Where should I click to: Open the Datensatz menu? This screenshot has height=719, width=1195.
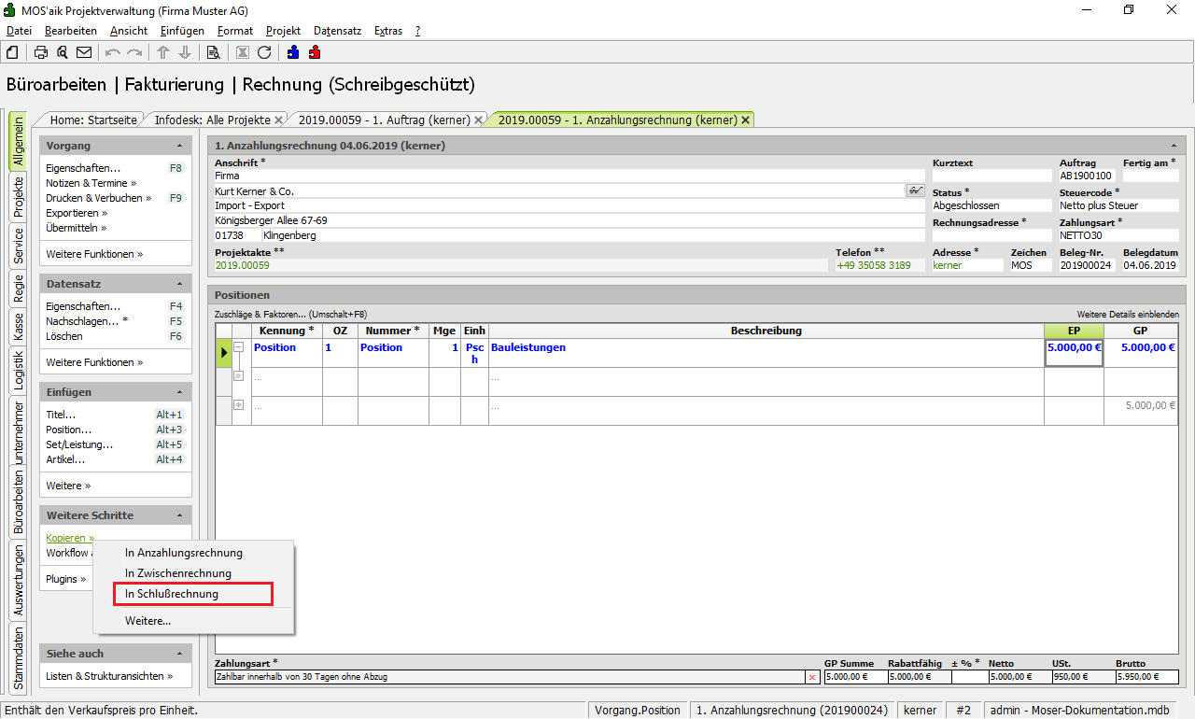[x=337, y=31]
